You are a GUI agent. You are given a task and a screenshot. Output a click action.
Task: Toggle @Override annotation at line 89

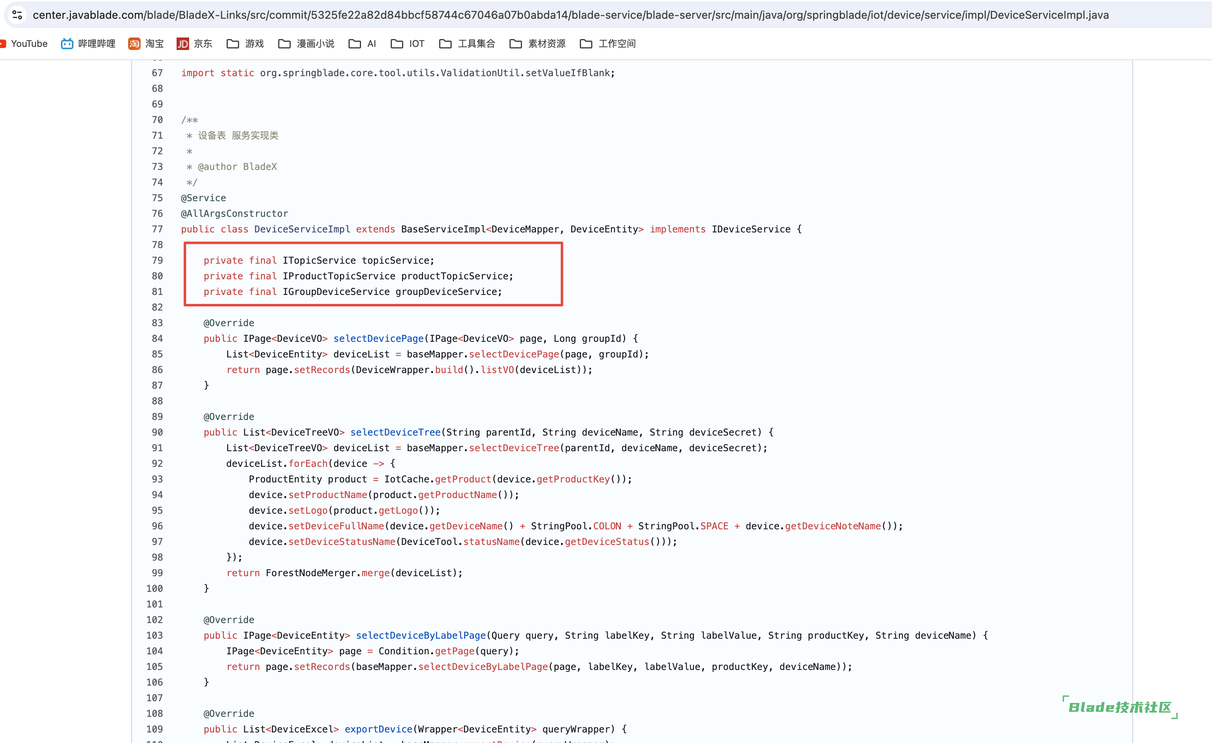[229, 416]
